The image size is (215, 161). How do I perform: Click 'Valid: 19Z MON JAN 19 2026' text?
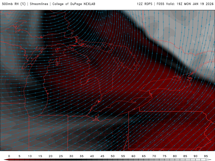coord(190,4)
